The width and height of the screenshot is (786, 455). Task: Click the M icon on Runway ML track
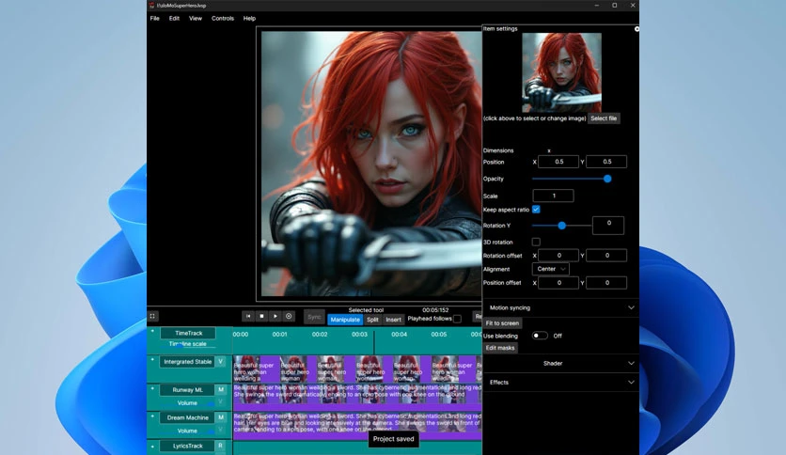[x=221, y=389]
